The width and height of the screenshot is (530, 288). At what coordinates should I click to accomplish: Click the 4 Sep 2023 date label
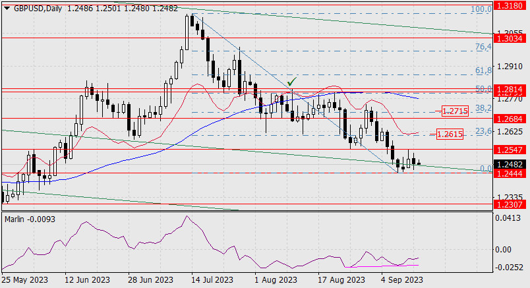click(x=402, y=280)
